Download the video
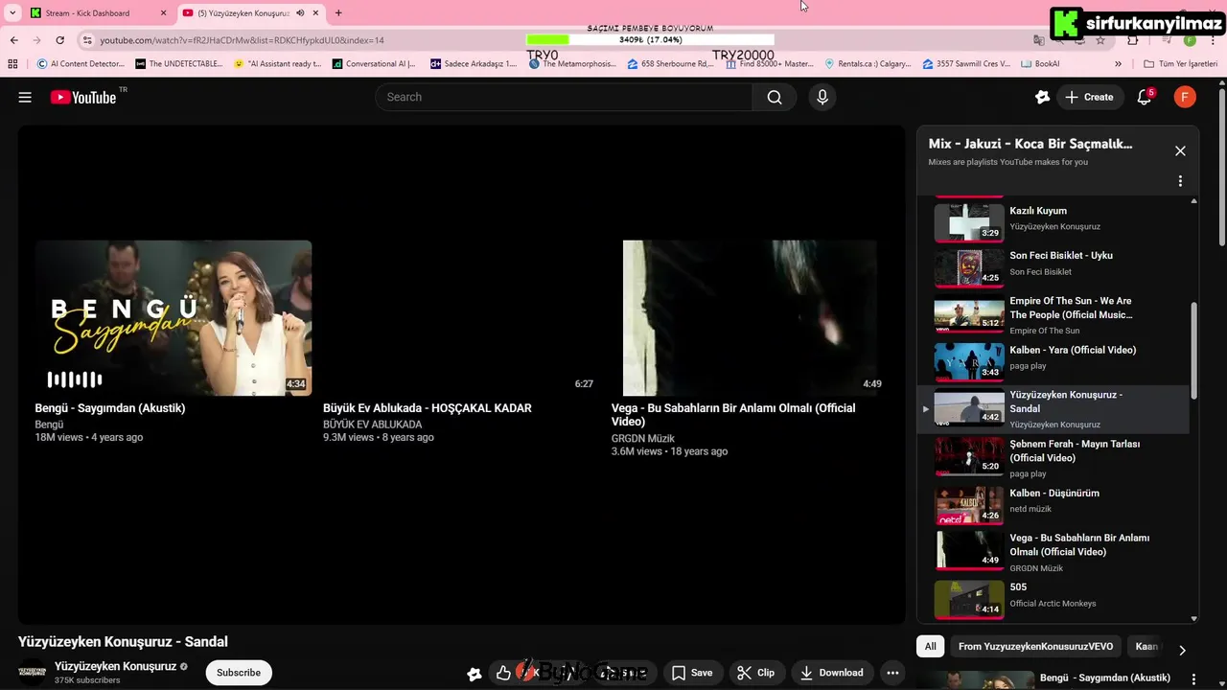 pos(832,673)
